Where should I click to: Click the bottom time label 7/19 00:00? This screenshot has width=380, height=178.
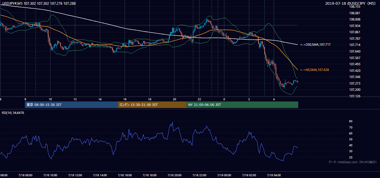point(224,175)
